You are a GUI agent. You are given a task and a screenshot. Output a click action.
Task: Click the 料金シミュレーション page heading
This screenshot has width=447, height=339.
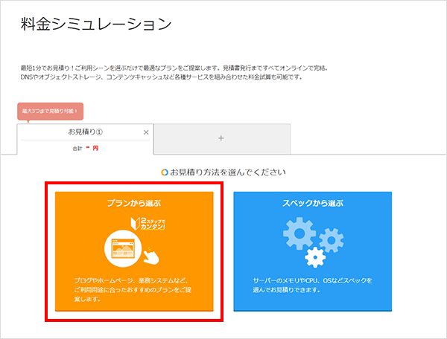96,24
